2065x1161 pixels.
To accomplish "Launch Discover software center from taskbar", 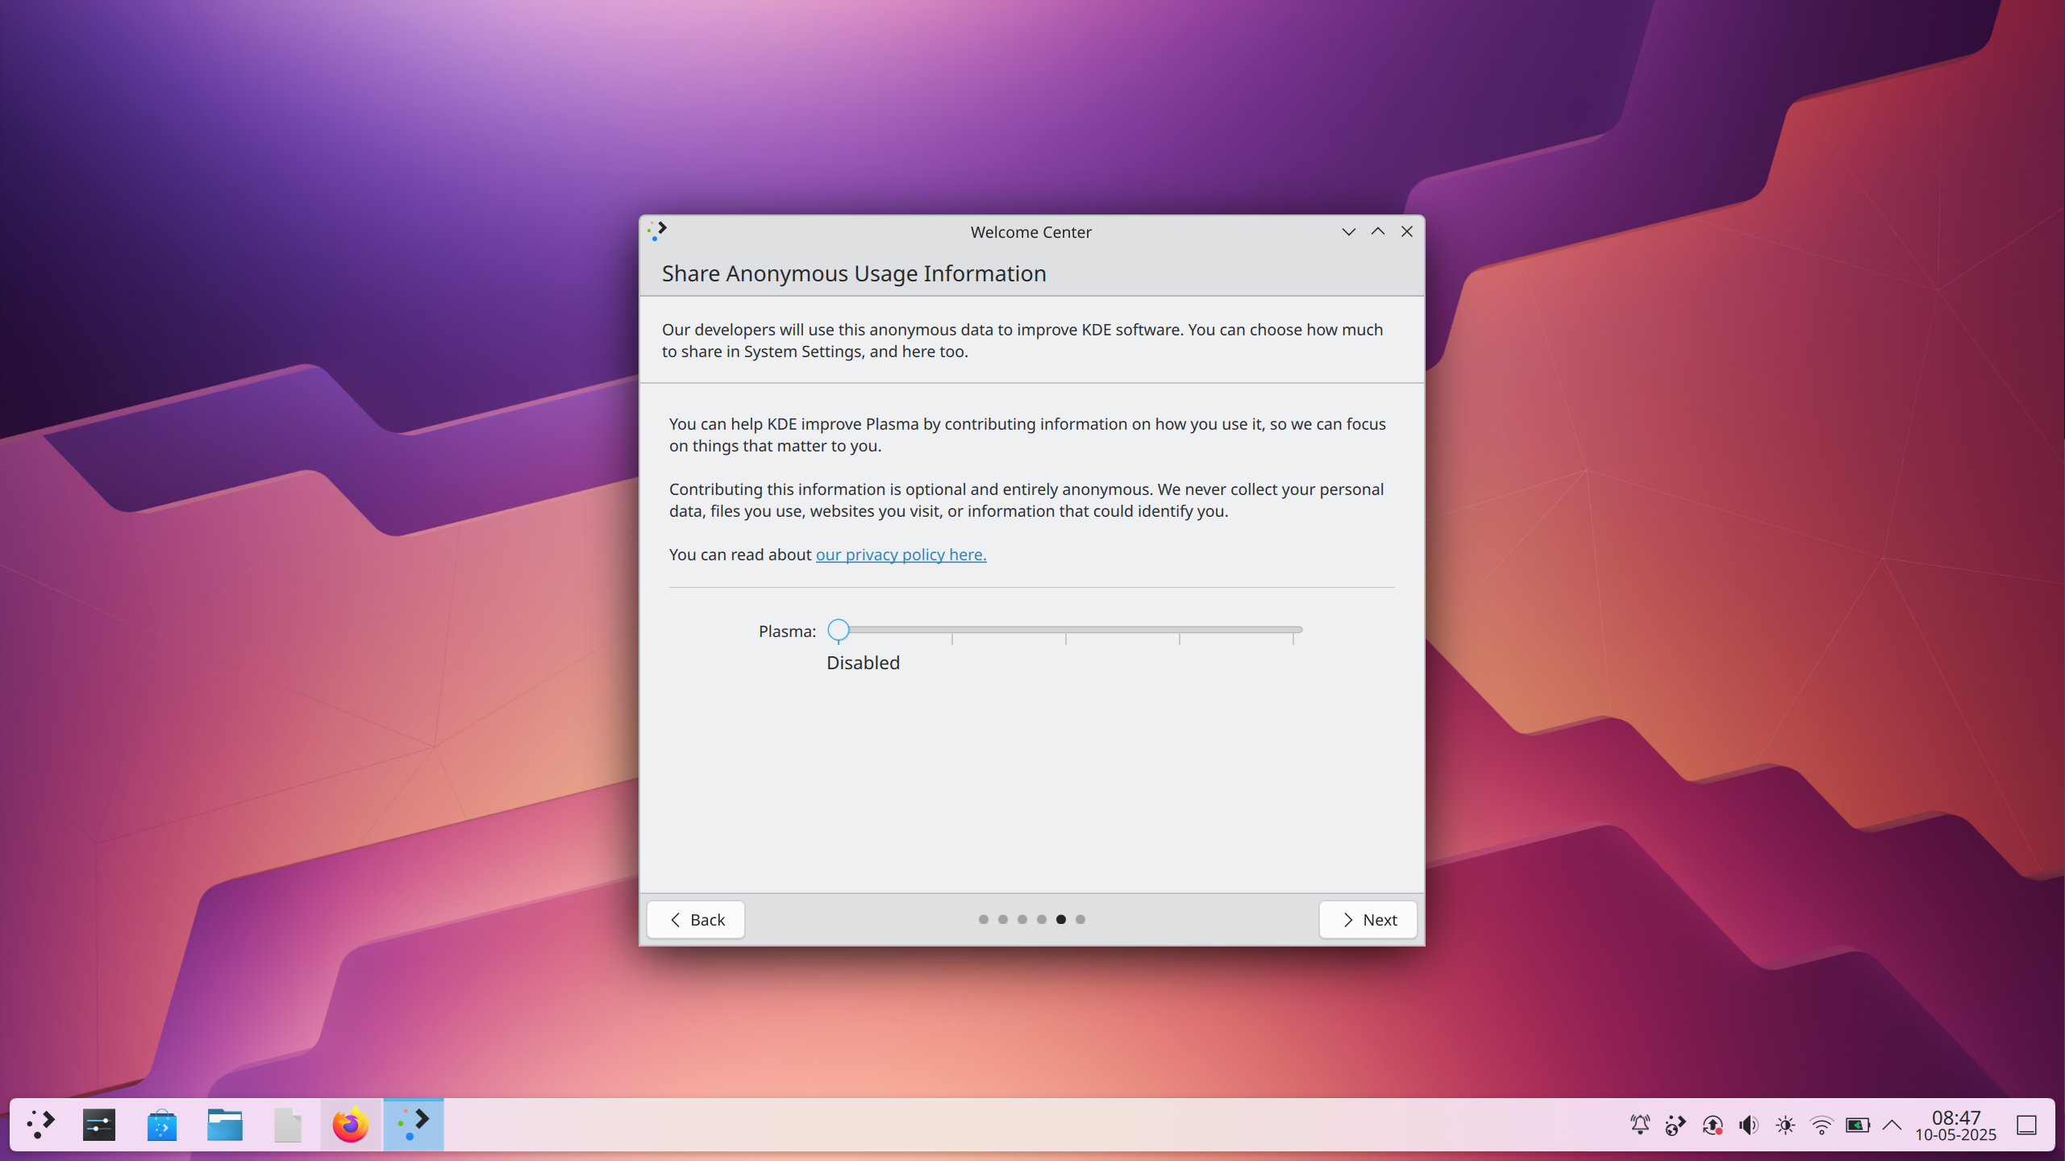I will click(x=162, y=1125).
